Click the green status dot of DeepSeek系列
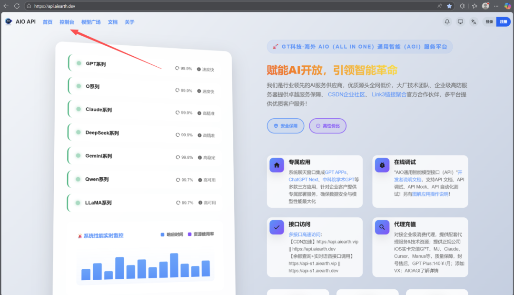This screenshot has height=295, width=514. pyautogui.click(x=79, y=132)
